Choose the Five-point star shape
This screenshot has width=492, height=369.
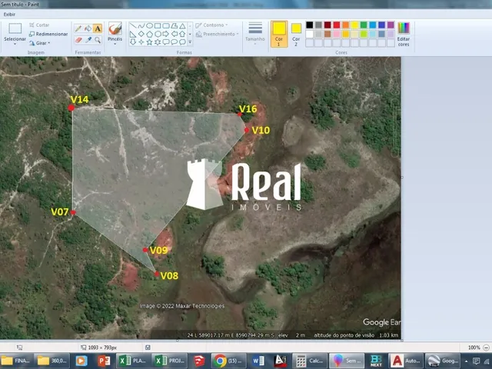click(149, 42)
